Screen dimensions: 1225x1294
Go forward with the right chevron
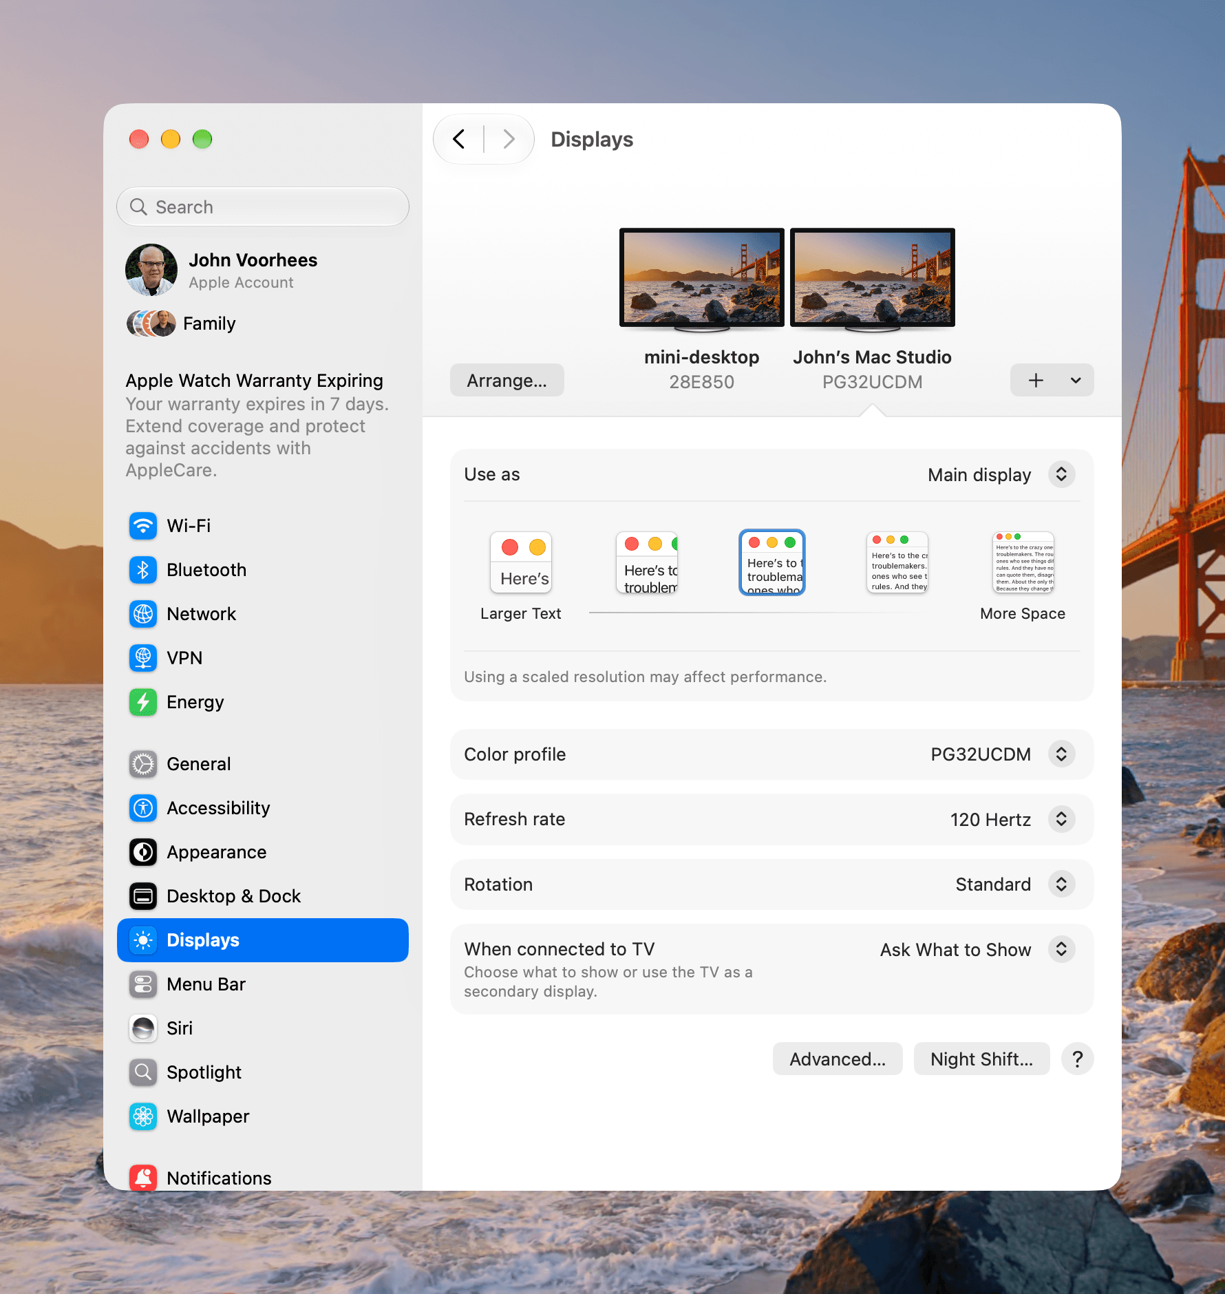(509, 139)
